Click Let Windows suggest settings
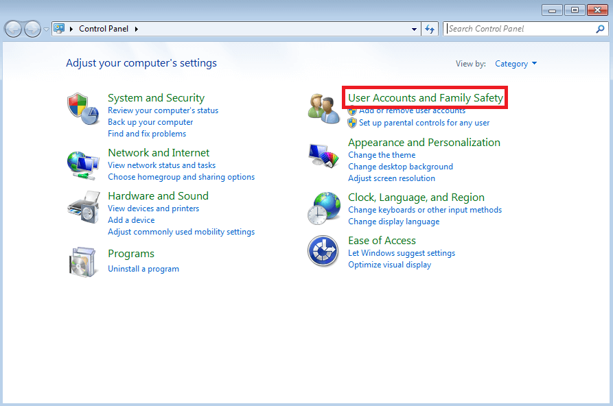 point(402,253)
